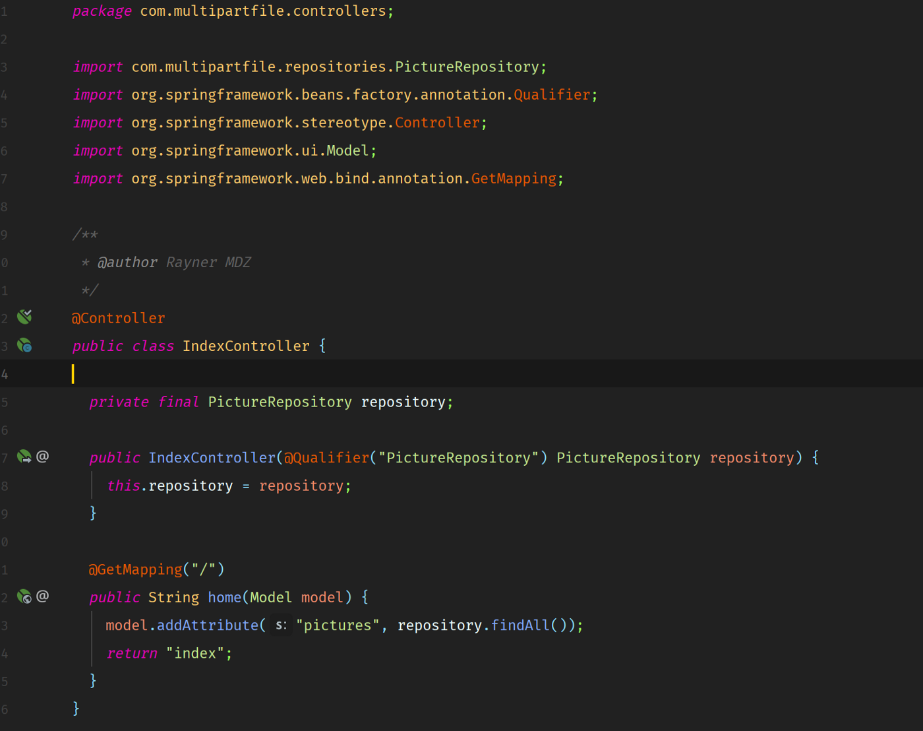Click the @ gutter icon on the constructor line

click(x=43, y=457)
